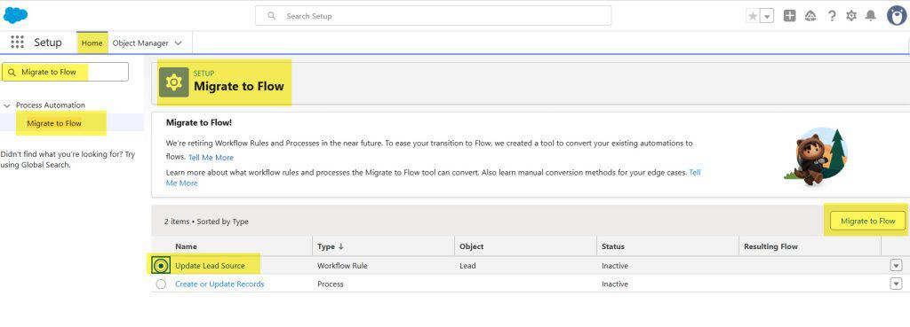Click the Object column header
Image resolution: width=910 pixels, height=327 pixels.
pos(525,246)
